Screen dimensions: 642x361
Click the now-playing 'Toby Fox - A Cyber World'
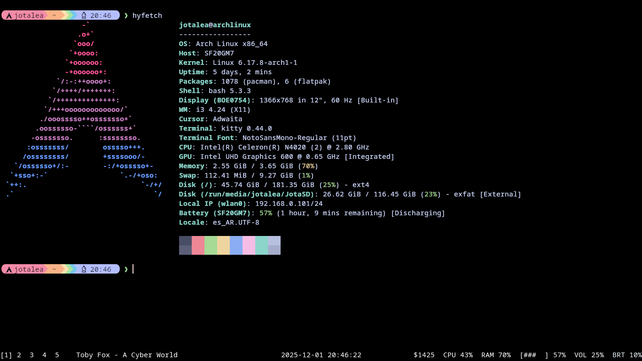coord(127,355)
